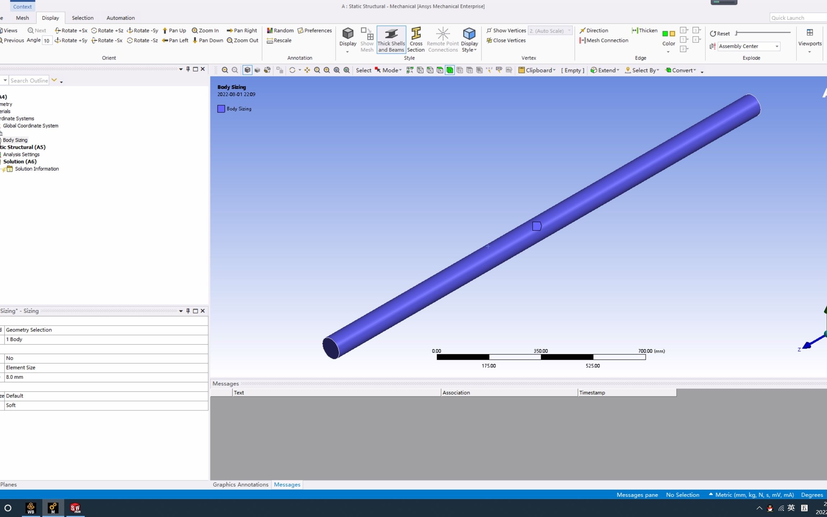Open Remote Point Connections display
The width and height of the screenshot is (827, 517).
click(443, 39)
